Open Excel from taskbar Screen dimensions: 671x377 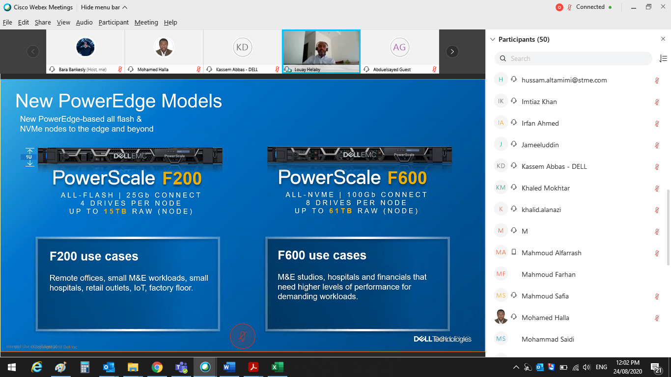coord(278,367)
